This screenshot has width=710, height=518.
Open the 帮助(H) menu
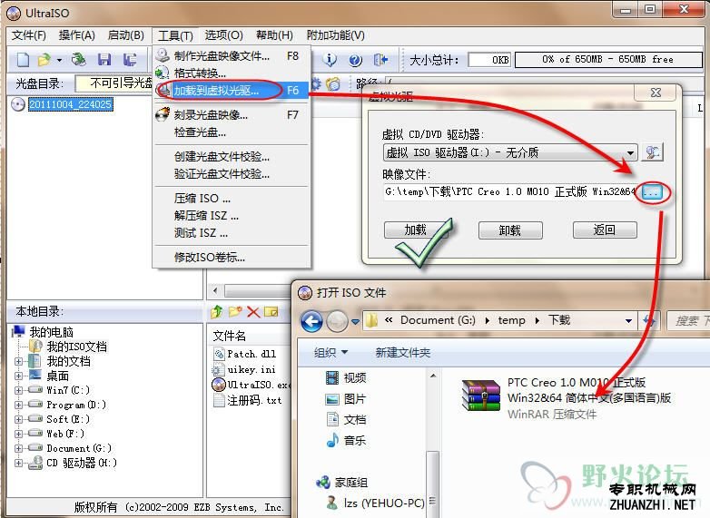[274, 35]
